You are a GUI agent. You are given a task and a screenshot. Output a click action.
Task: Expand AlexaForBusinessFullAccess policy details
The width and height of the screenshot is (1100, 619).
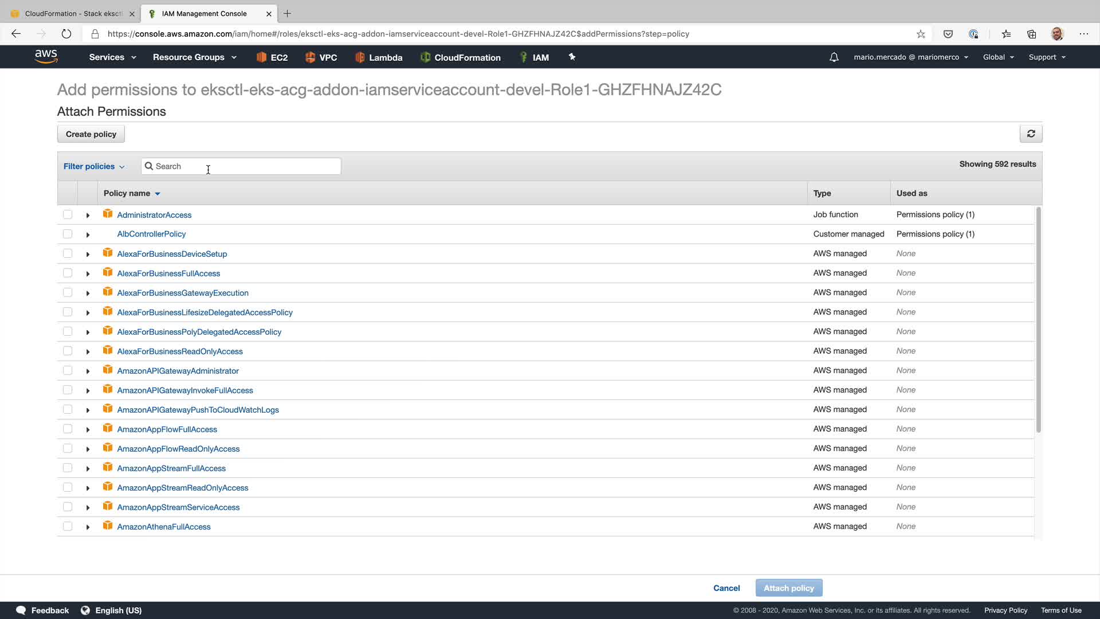coord(88,274)
